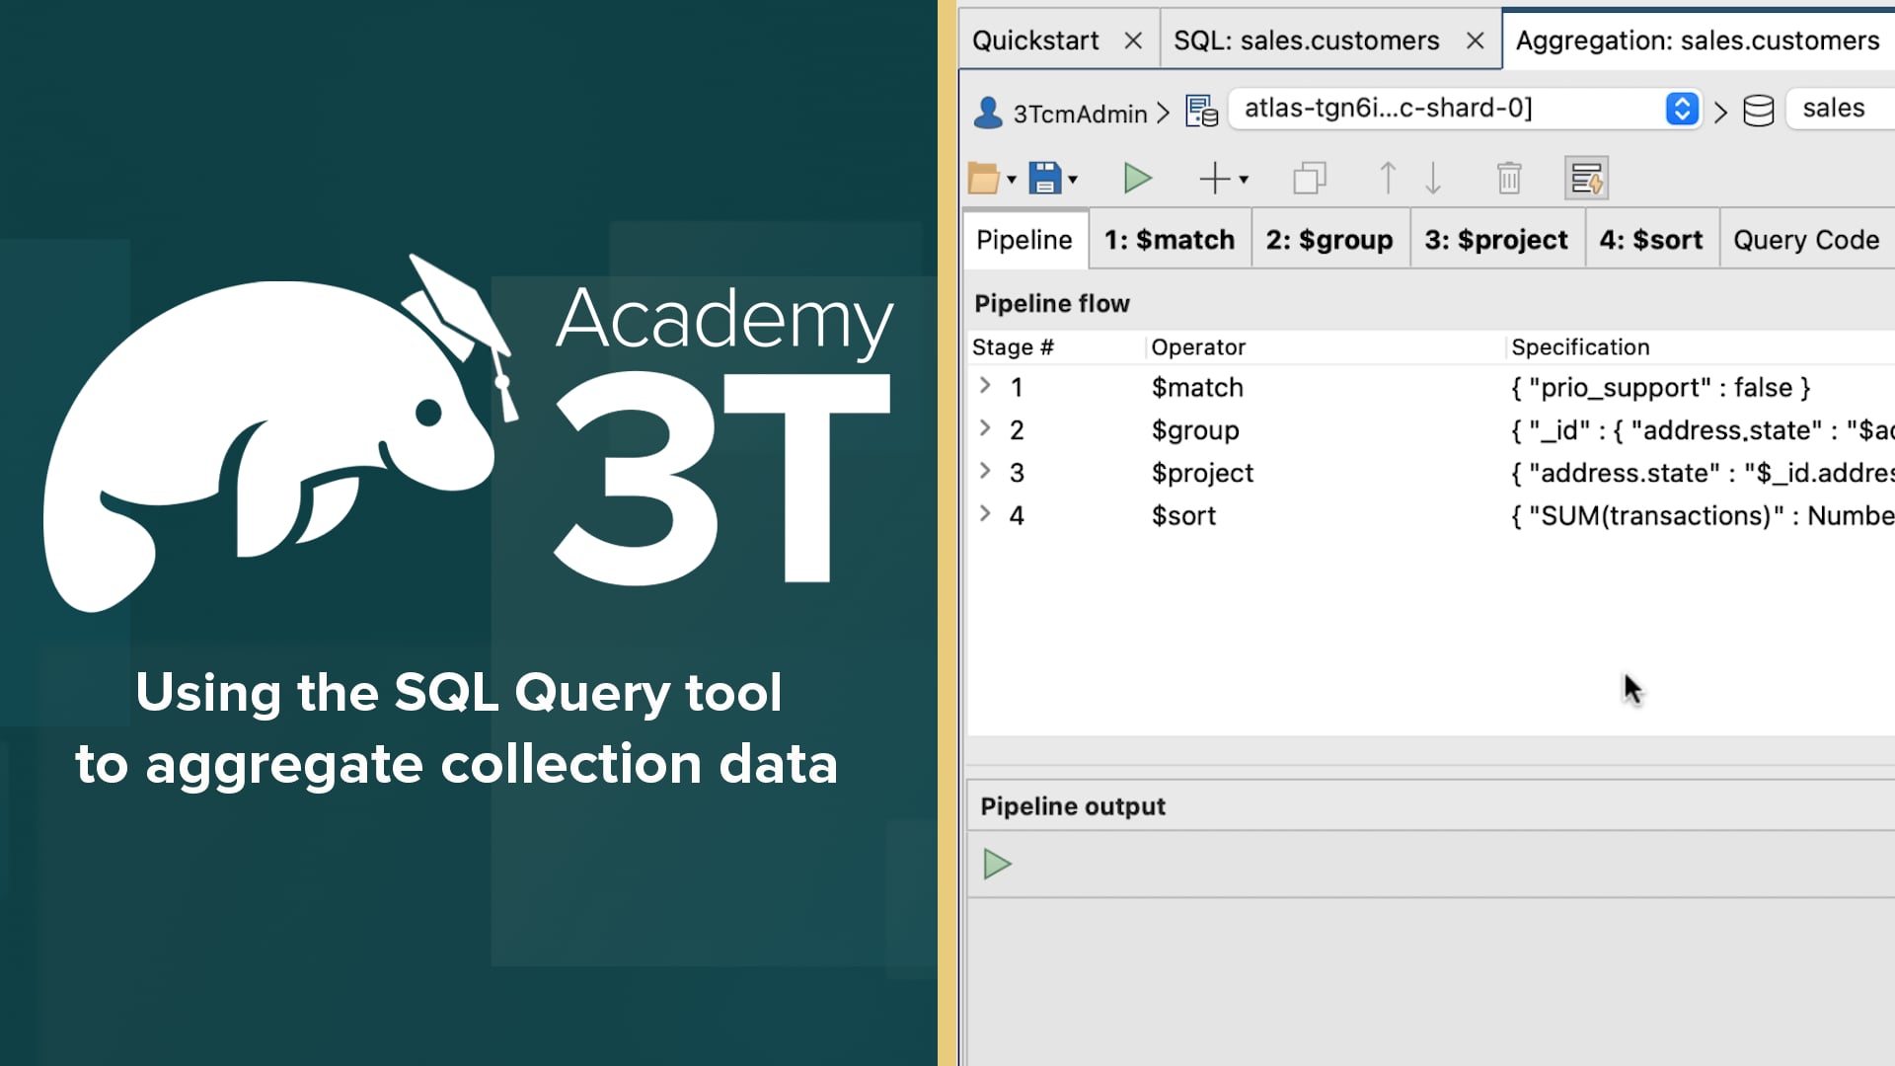Open the Query Code tab
The image size is (1895, 1066).
[x=1806, y=240]
